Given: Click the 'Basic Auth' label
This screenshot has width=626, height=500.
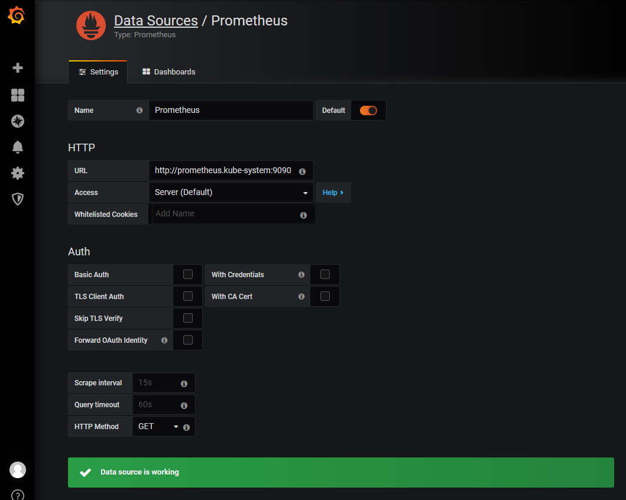Looking at the screenshot, I should pos(92,275).
